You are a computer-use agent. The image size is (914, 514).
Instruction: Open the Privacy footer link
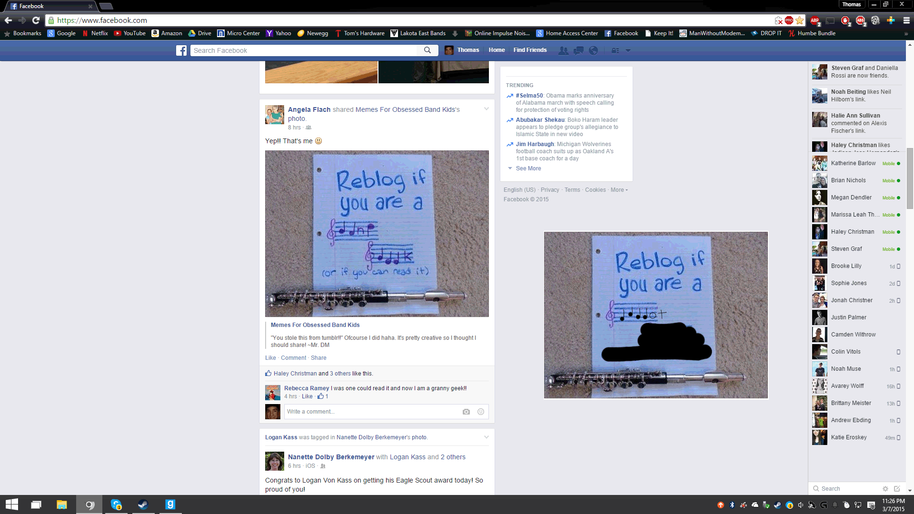point(550,190)
